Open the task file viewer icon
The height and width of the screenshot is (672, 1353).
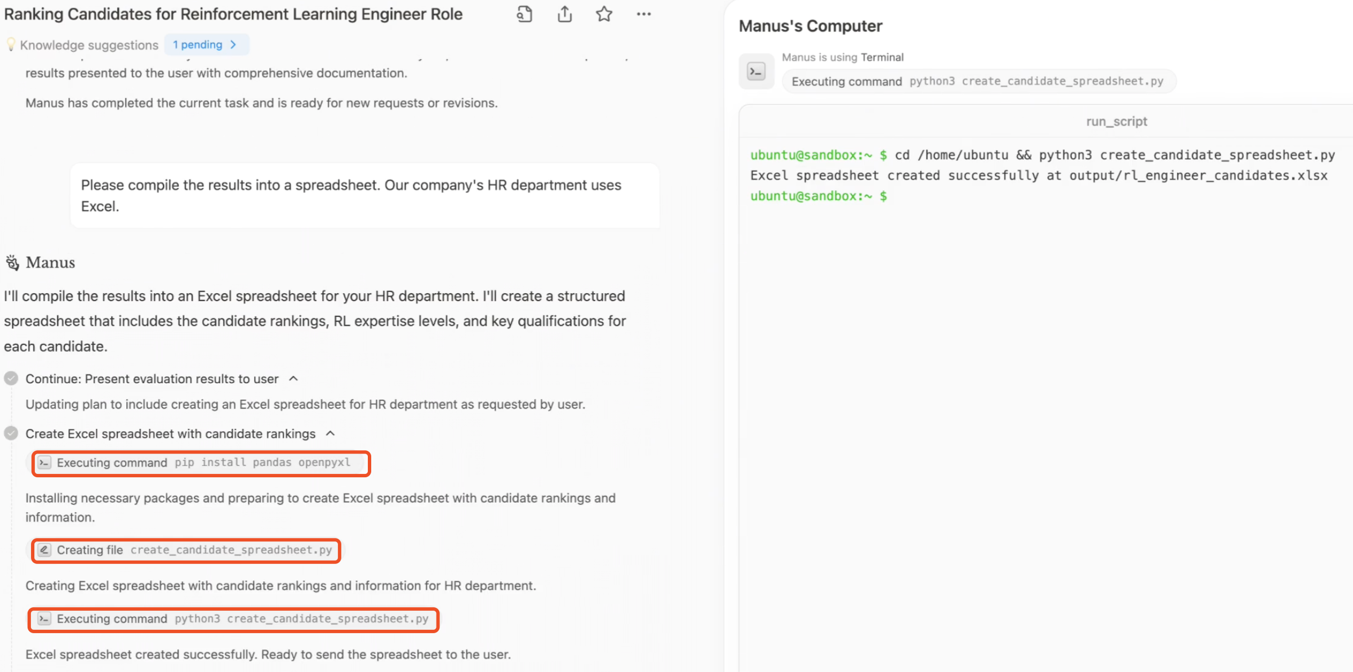click(x=524, y=14)
